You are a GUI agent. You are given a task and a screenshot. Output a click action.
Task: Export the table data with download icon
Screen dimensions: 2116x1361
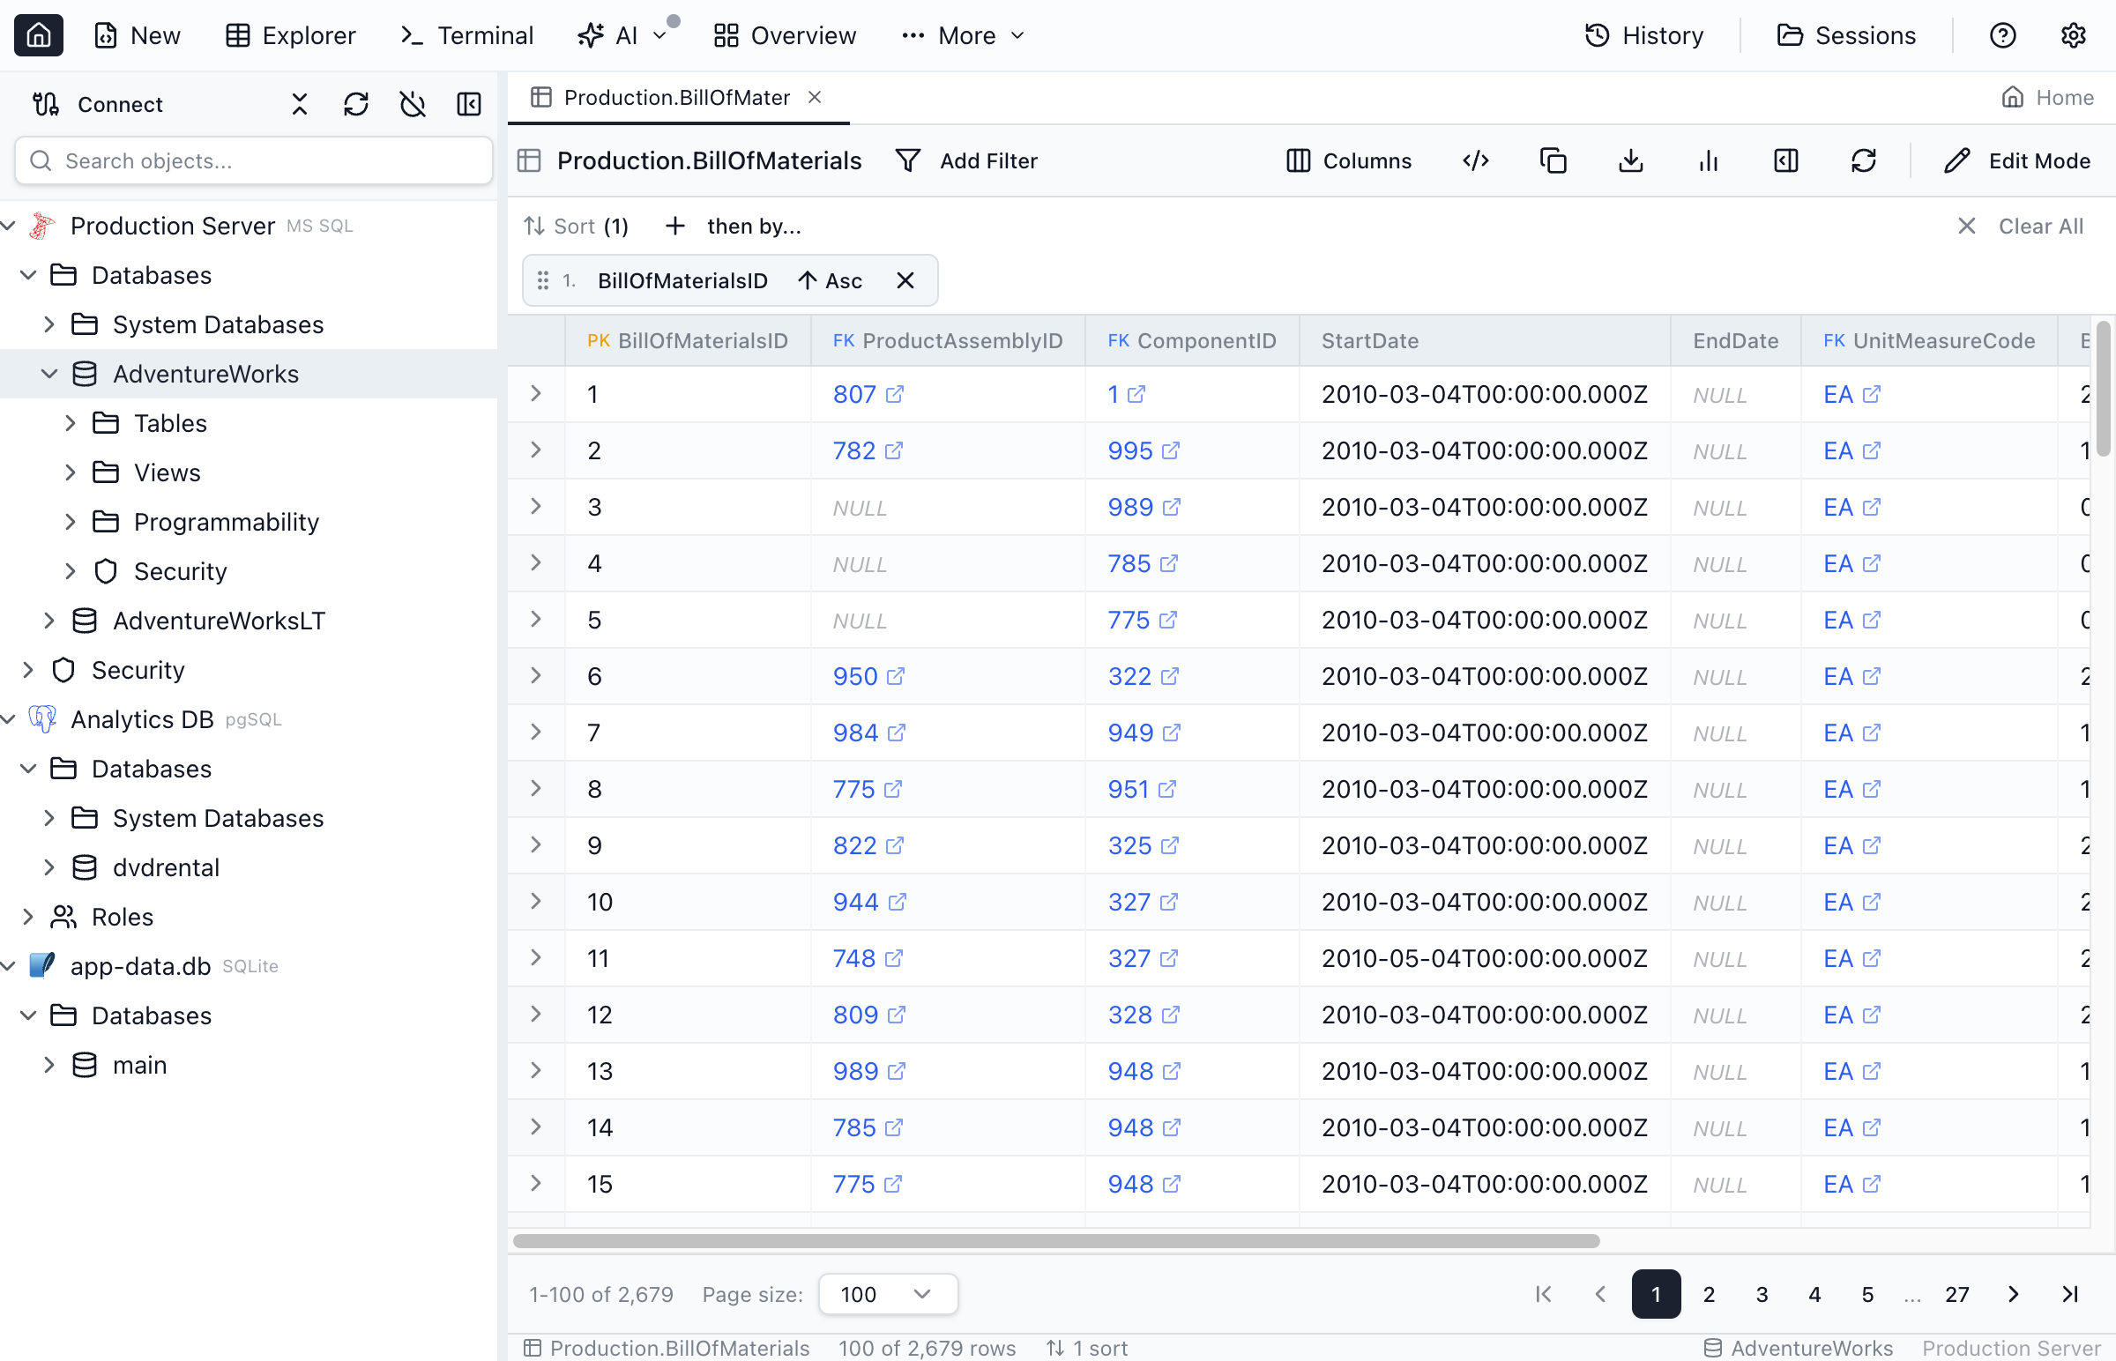(1630, 160)
